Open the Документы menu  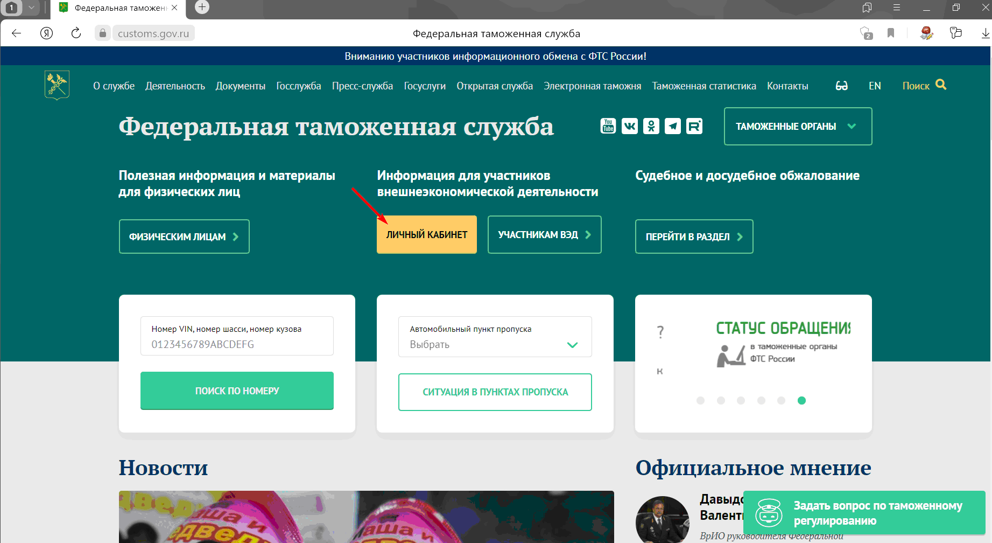click(x=241, y=86)
